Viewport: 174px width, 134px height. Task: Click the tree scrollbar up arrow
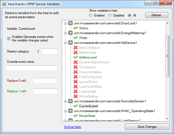coord(167,23)
